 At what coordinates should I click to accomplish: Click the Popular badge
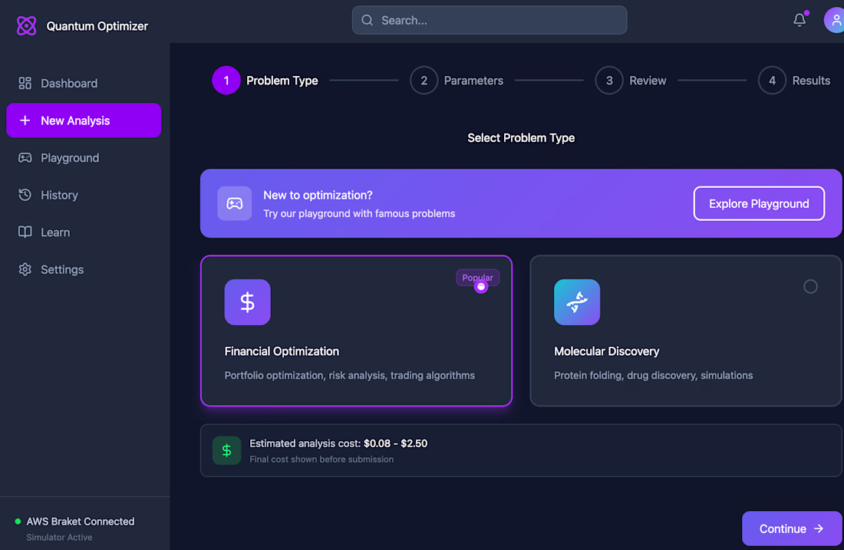477,278
